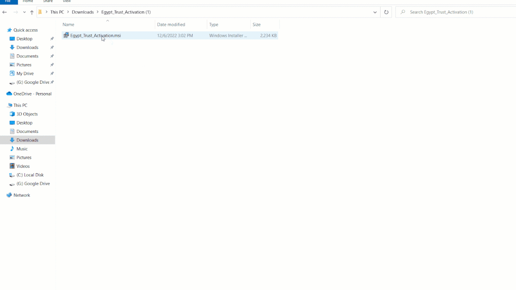The height and width of the screenshot is (290, 516).
Task: Click the 12/6/2022 3:02 PM date cell
Action: [x=175, y=35]
